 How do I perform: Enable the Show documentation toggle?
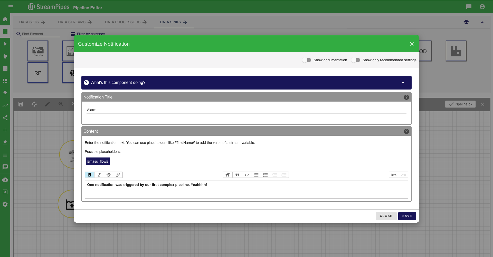tap(307, 60)
